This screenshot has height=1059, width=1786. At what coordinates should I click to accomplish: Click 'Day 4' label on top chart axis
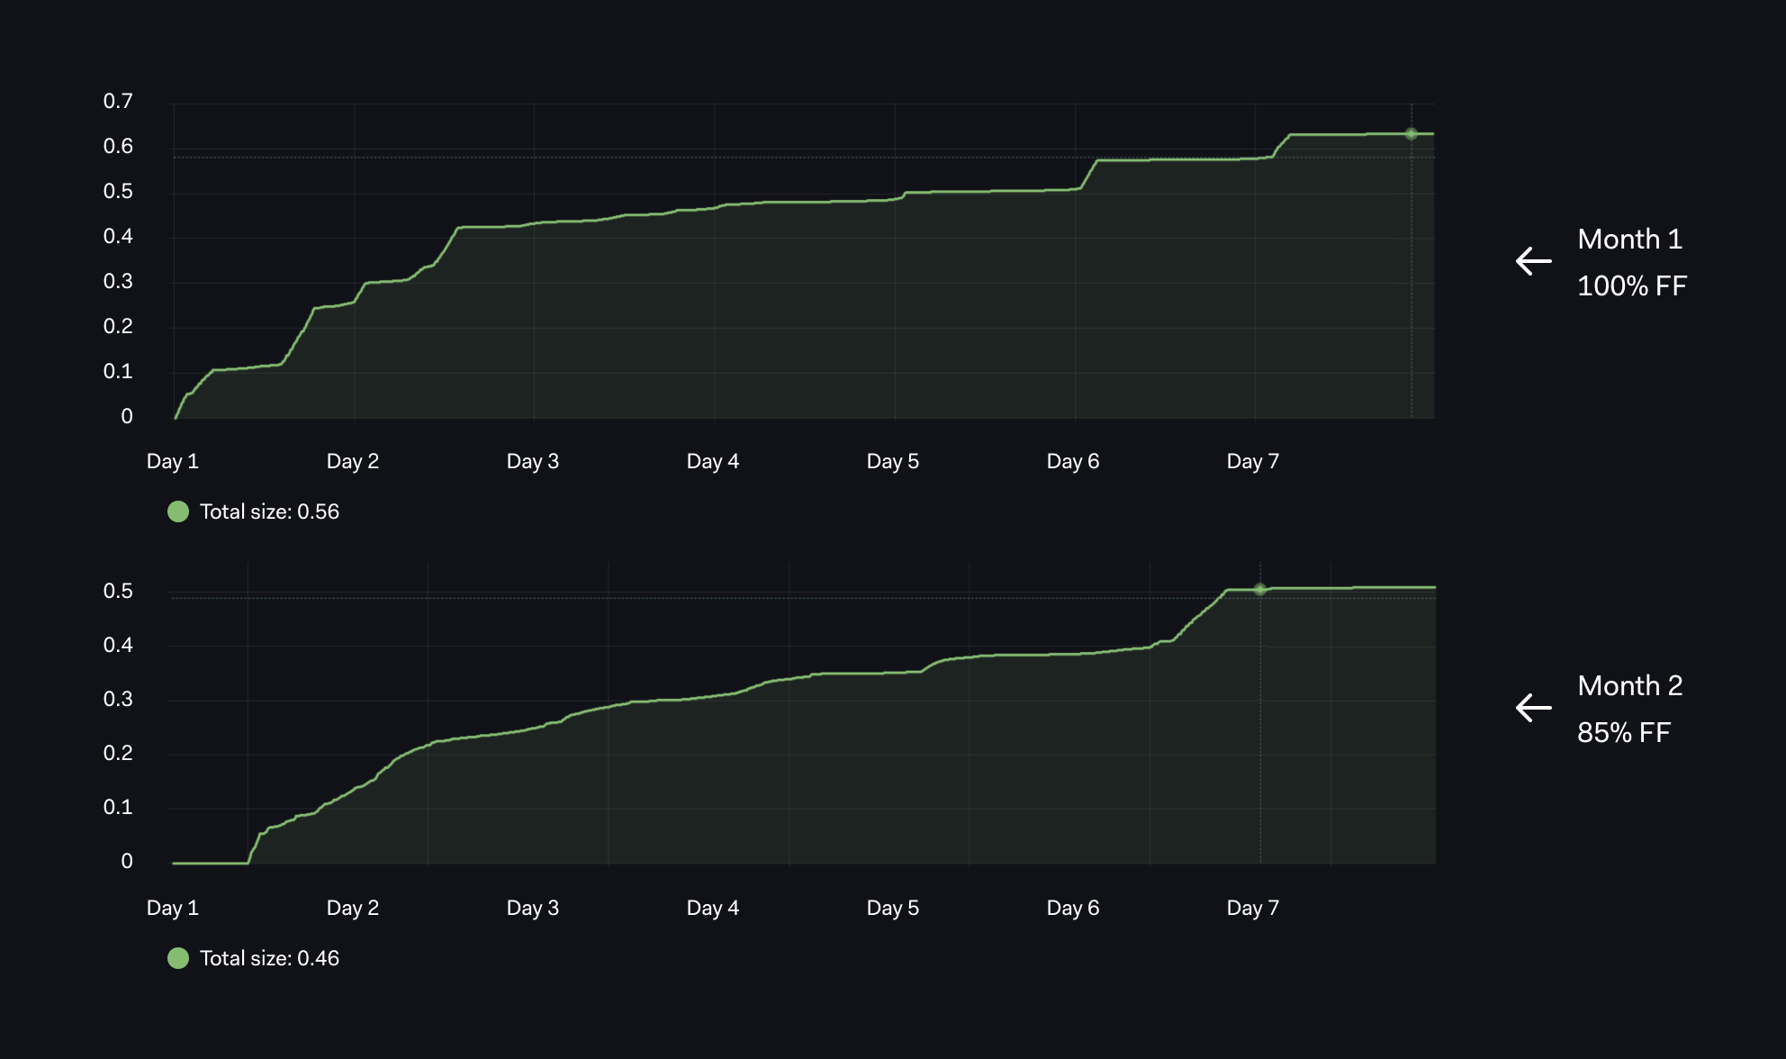712,461
